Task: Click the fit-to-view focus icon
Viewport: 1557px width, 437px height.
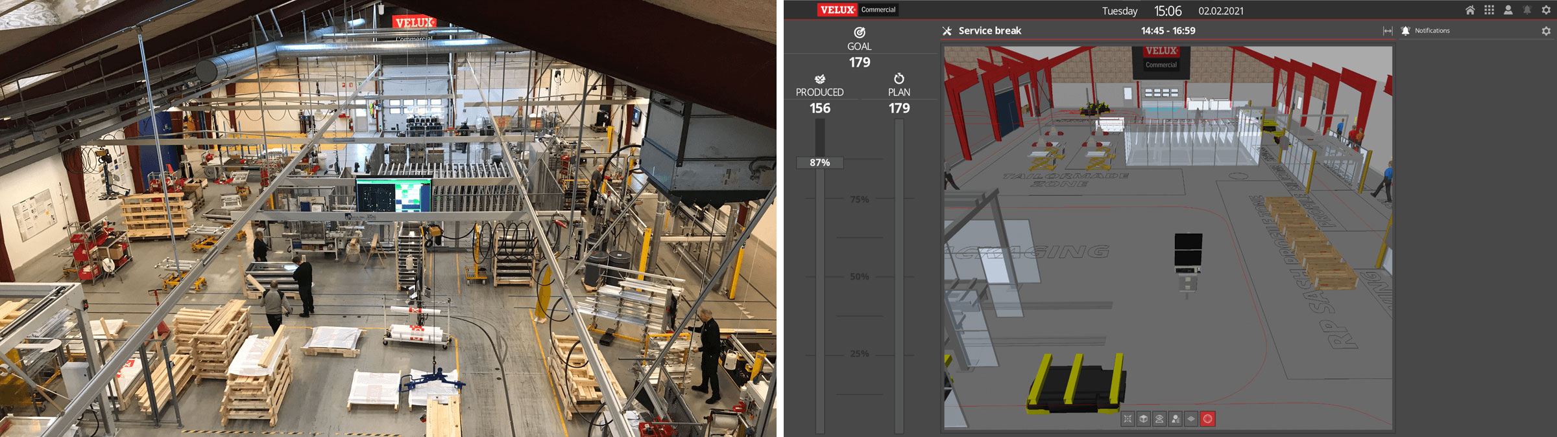Action: coord(1128,419)
